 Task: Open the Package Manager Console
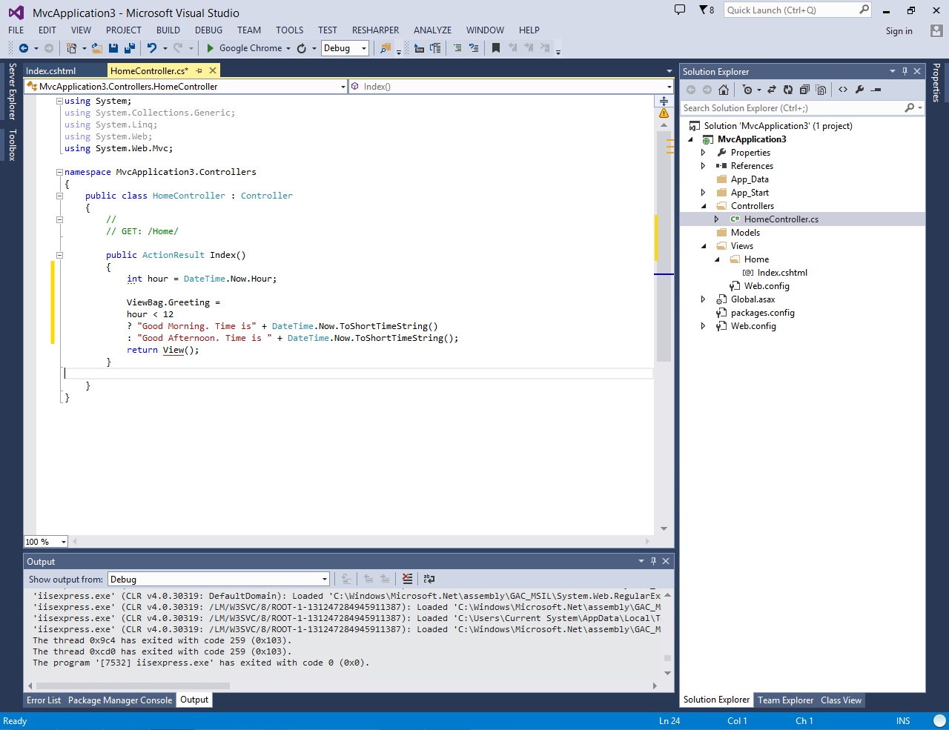click(120, 700)
